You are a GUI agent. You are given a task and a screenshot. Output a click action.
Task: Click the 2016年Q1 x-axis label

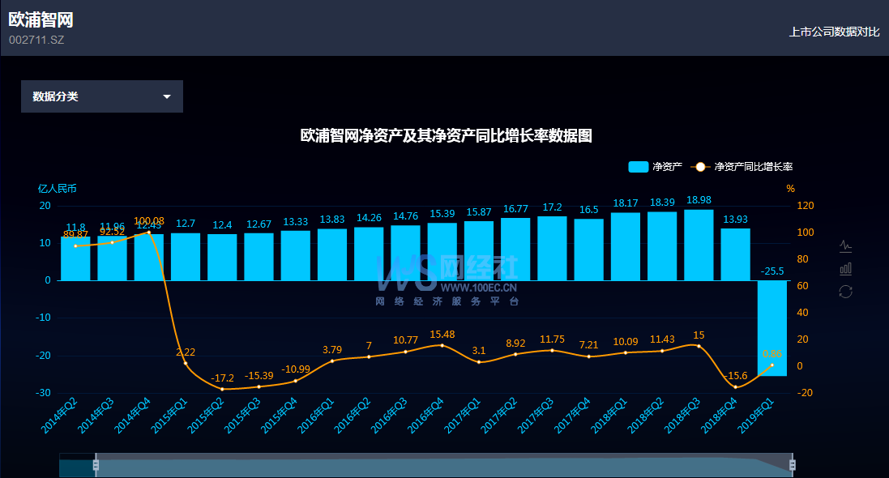[x=316, y=416]
